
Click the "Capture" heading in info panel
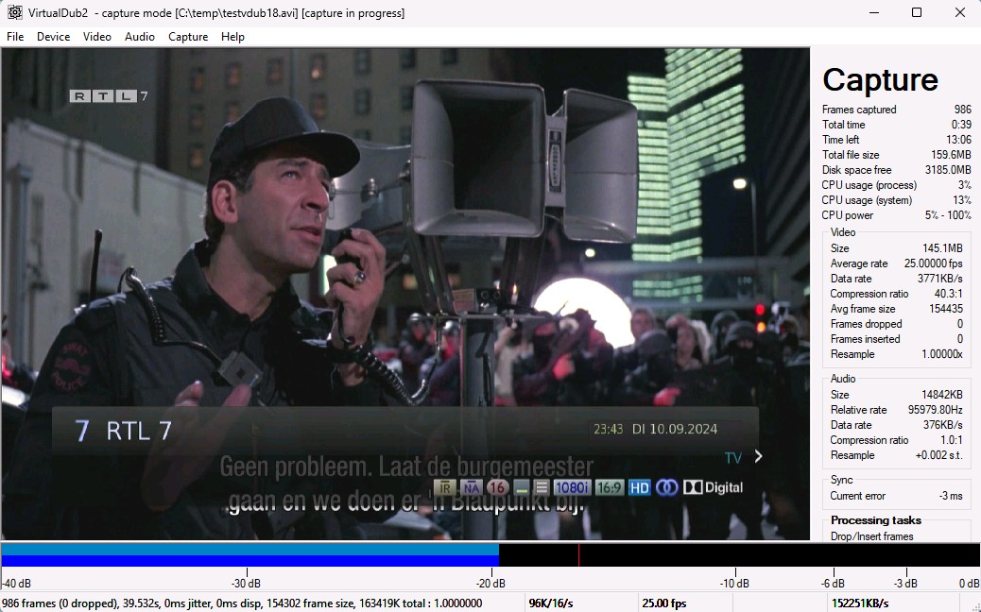[880, 80]
